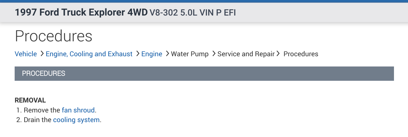Select Water Pump in the breadcrumb trail
408x137 pixels.
click(190, 54)
